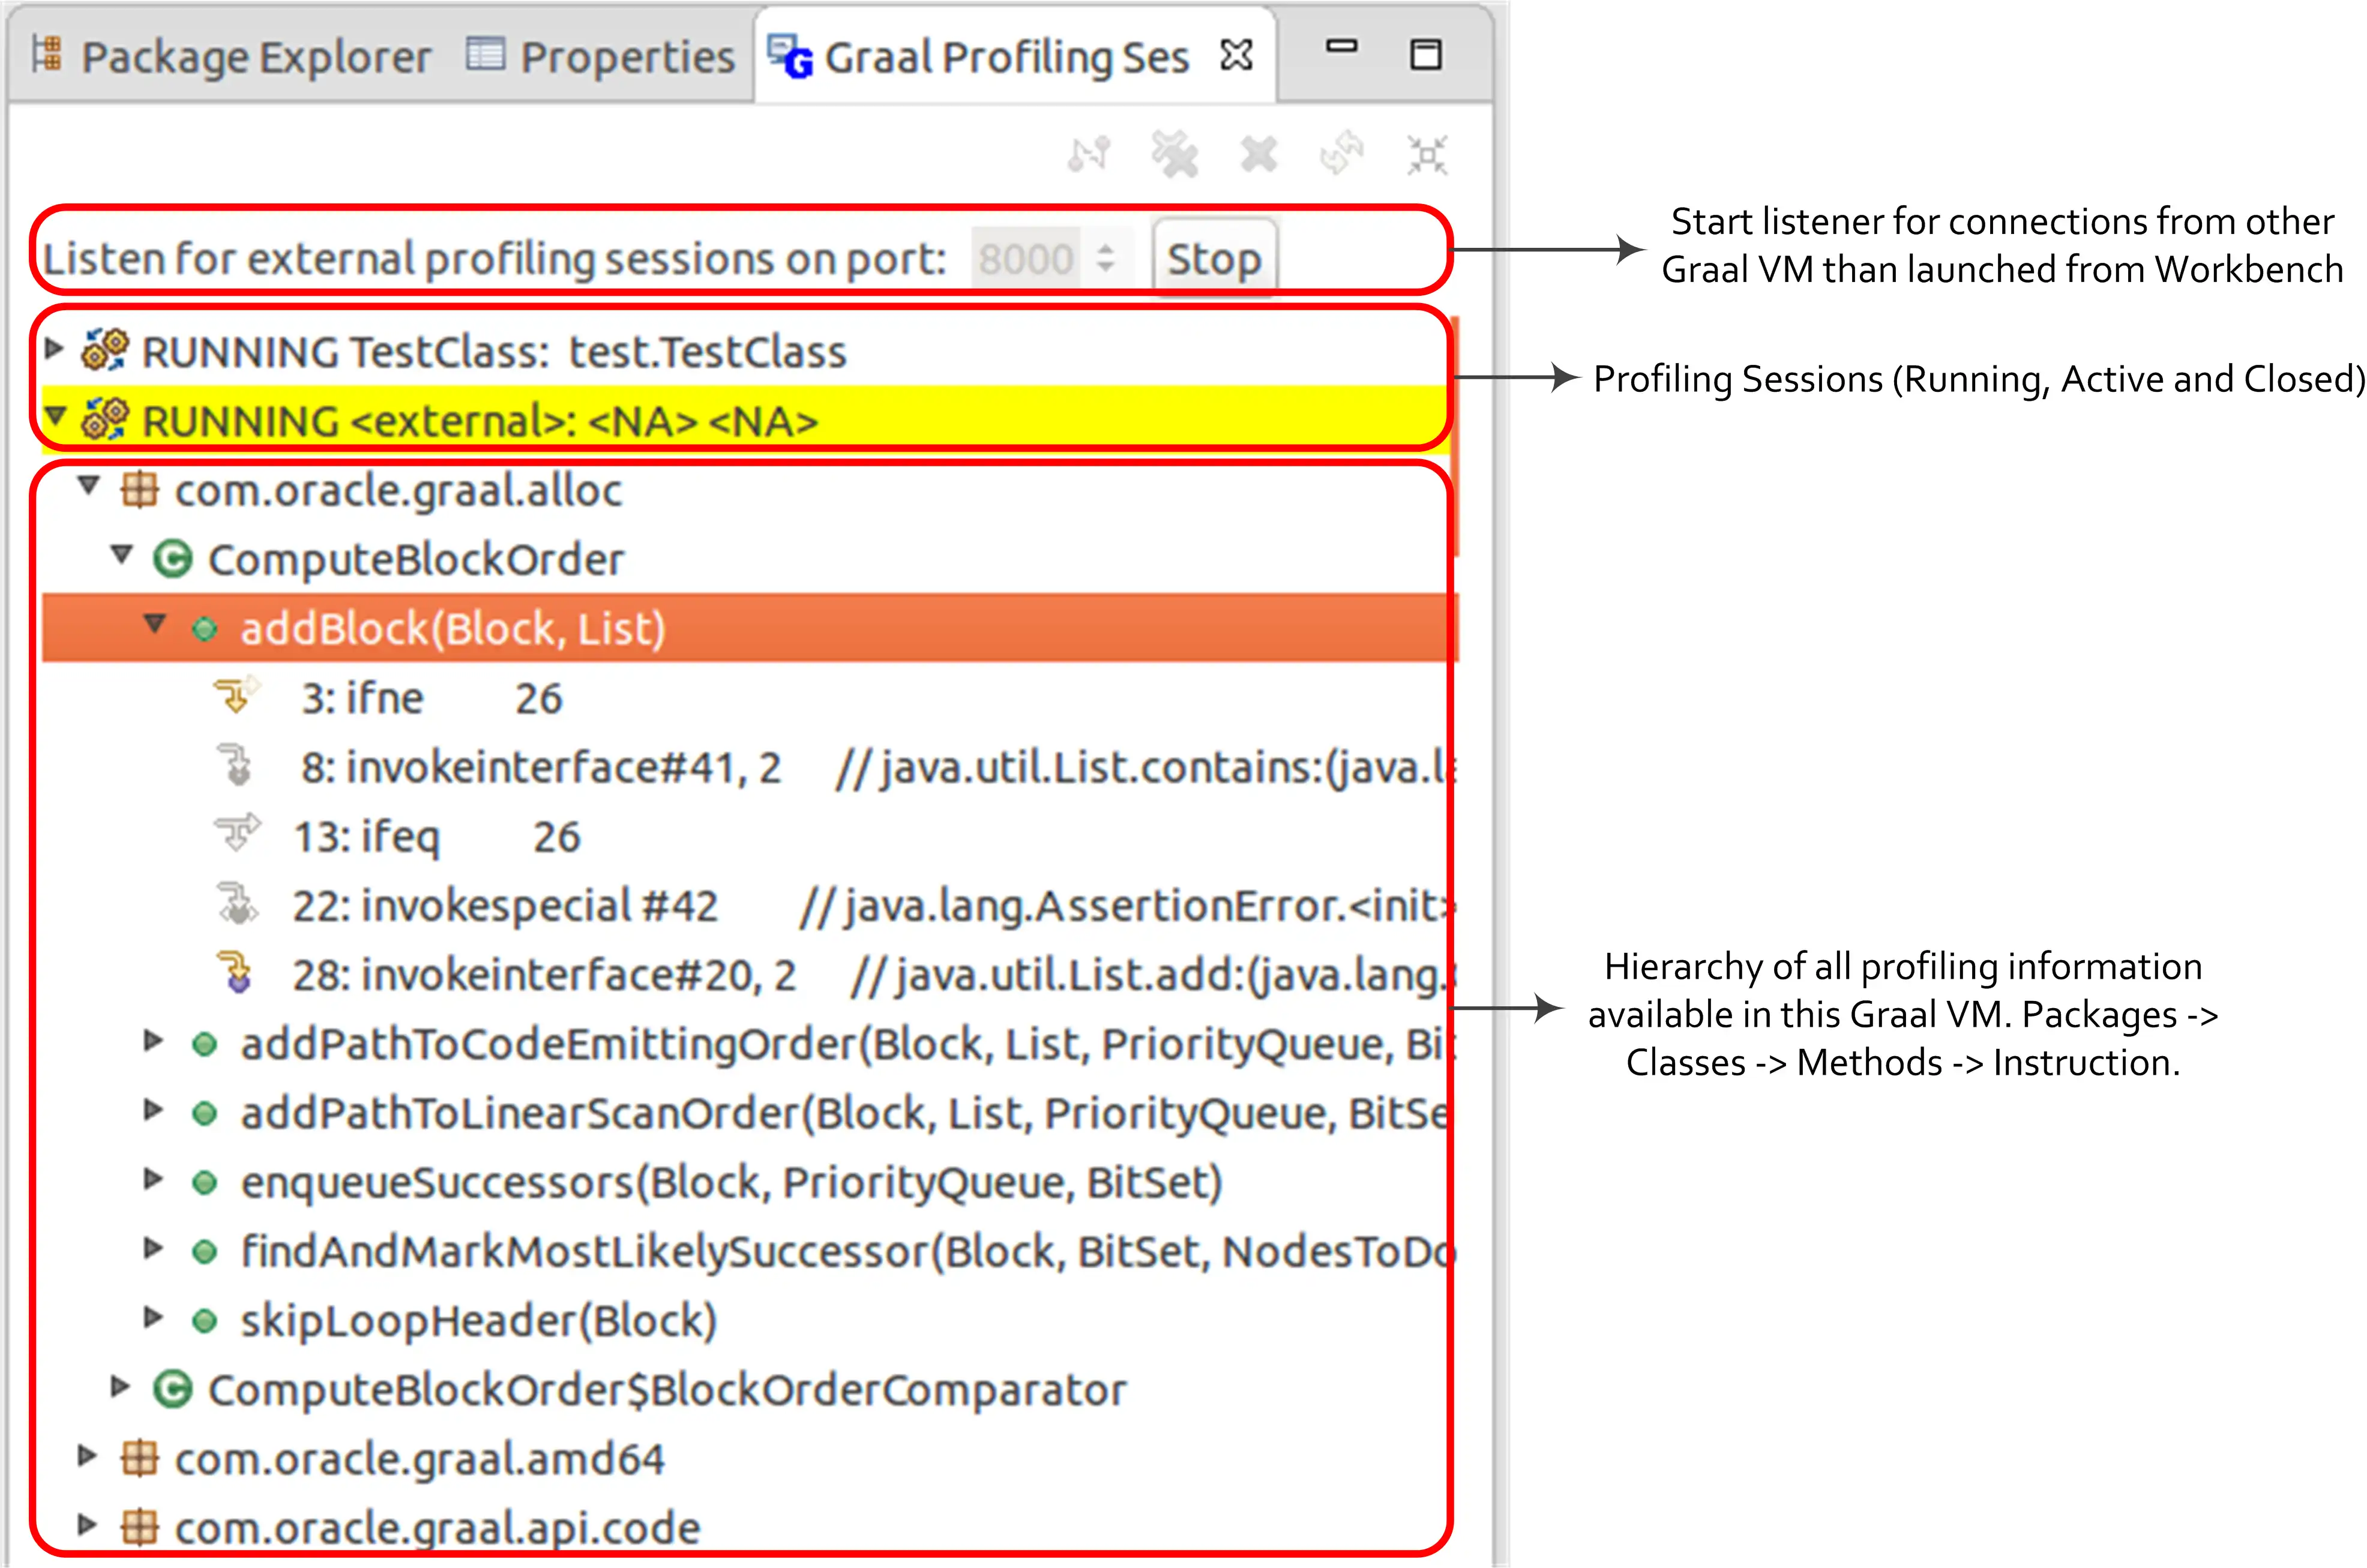Image resolution: width=2367 pixels, height=1568 pixels.
Task: Select the 13: ifeq 26 instruction
Action: [x=436, y=836]
